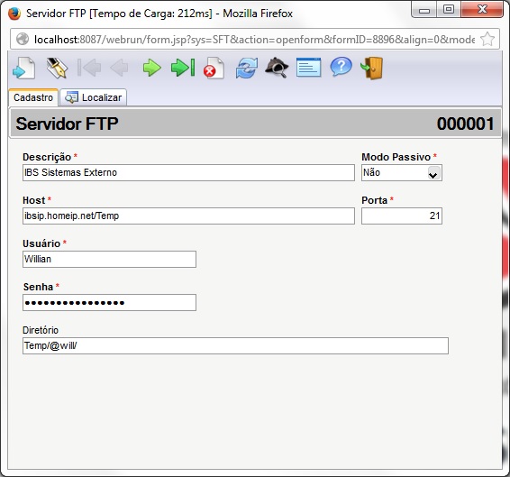The width and height of the screenshot is (510, 477).
Task: Click the Host input field
Action: click(188, 216)
